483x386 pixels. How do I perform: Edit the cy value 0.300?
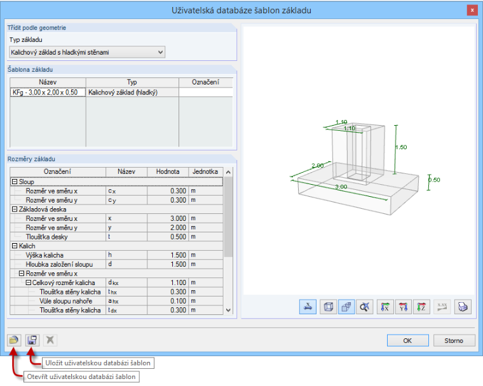168,200
